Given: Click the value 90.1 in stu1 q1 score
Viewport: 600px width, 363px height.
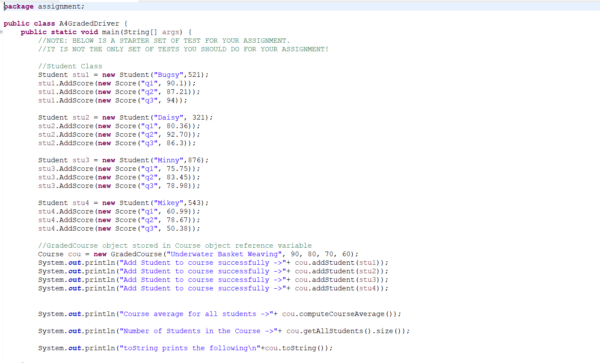Looking at the screenshot, I should [x=175, y=83].
